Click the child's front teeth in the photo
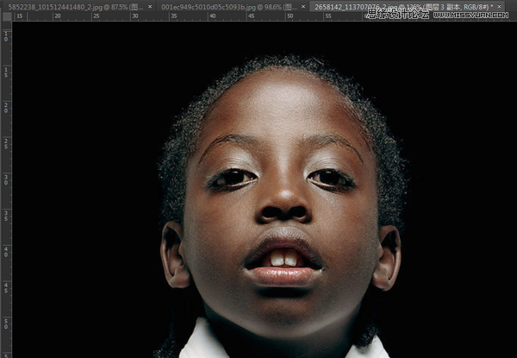The width and height of the screenshot is (517, 358). (x=283, y=259)
